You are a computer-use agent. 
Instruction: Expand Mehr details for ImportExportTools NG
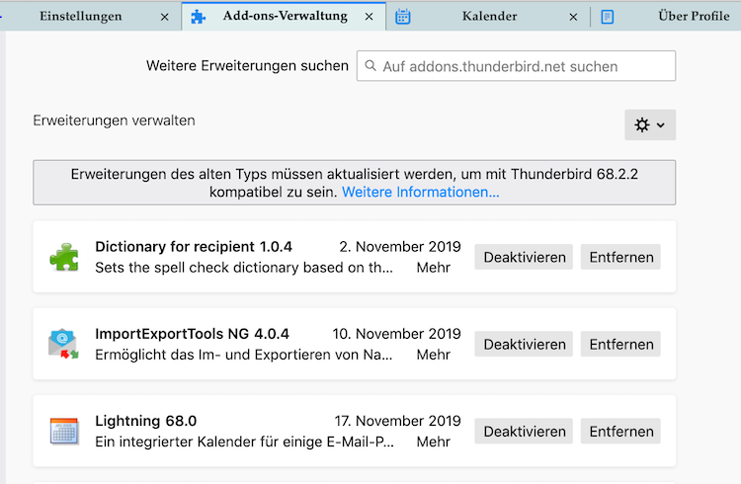433,355
